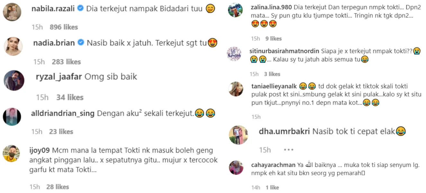Click the nabila.razali verified badge
Screen dimensions: 426x193
pyautogui.click(x=81, y=9)
